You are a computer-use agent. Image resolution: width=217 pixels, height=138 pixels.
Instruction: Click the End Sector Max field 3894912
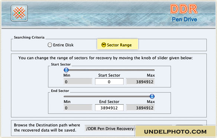pyautogui.click(x=140, y=108)
